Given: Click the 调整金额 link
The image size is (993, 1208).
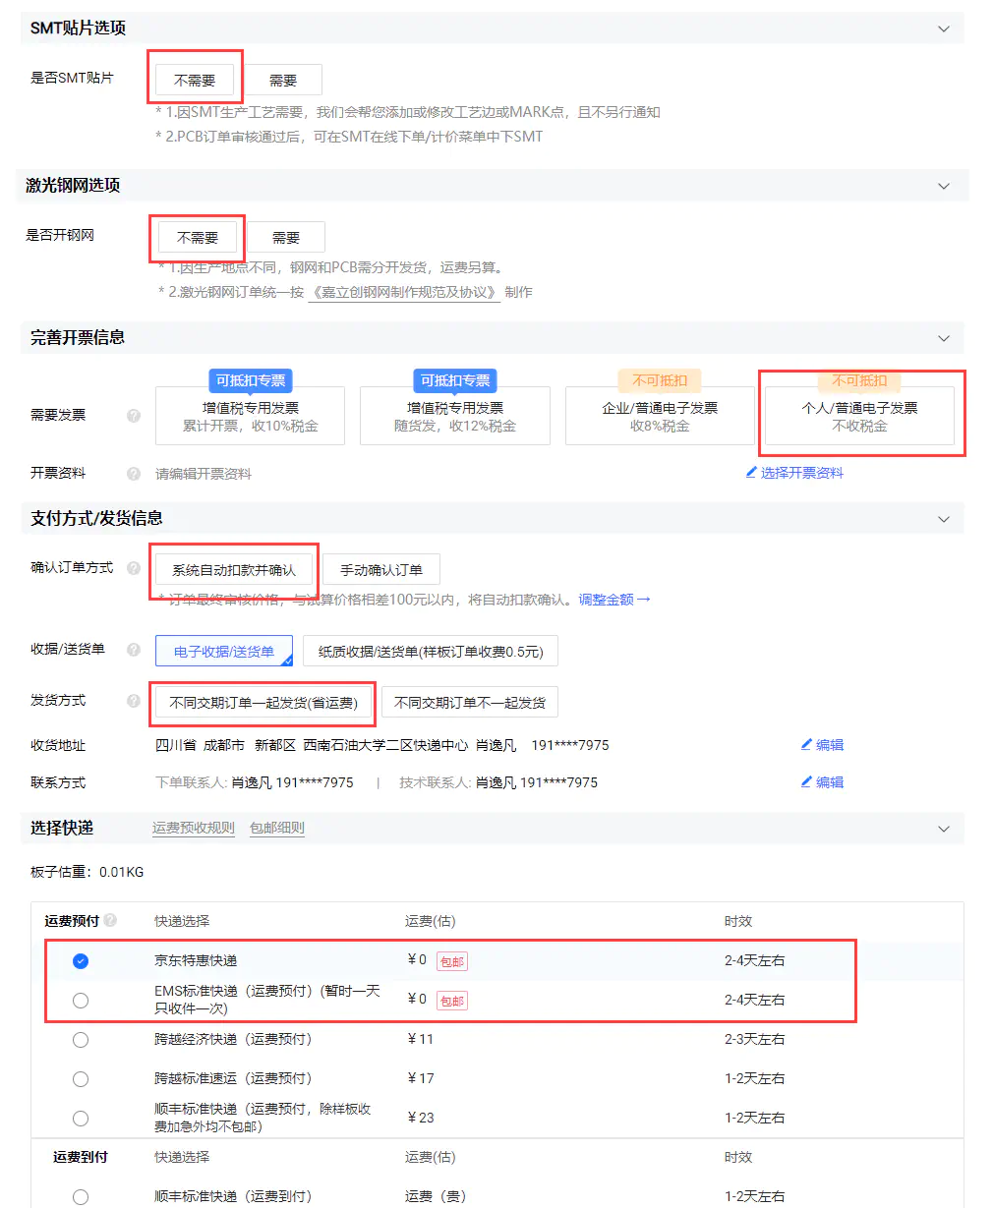Looking at the screenshot, I should (x=607, y=598).
